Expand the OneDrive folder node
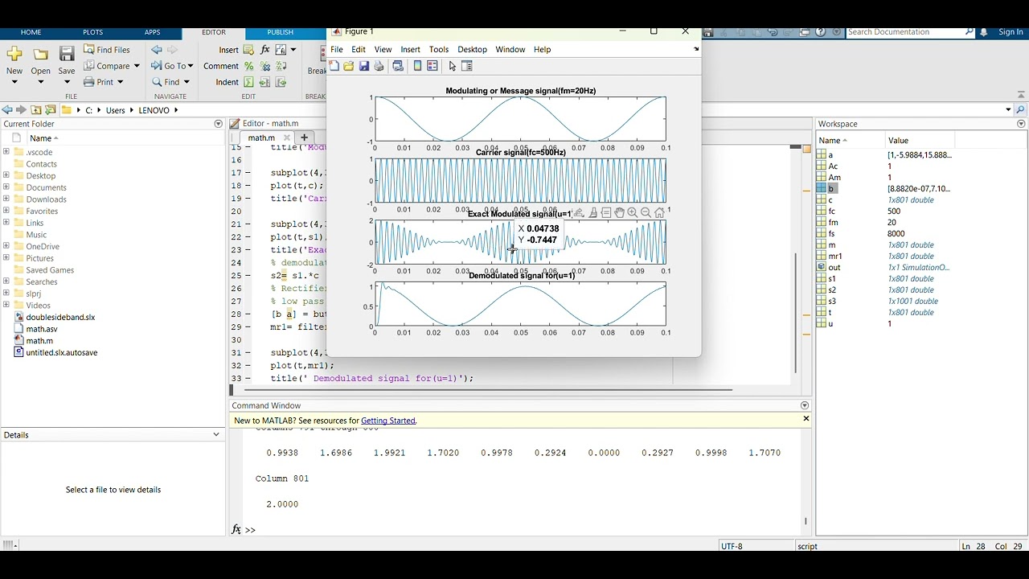Image resolution: width=1029 pixels, height=579 pixels. point(6,246)
